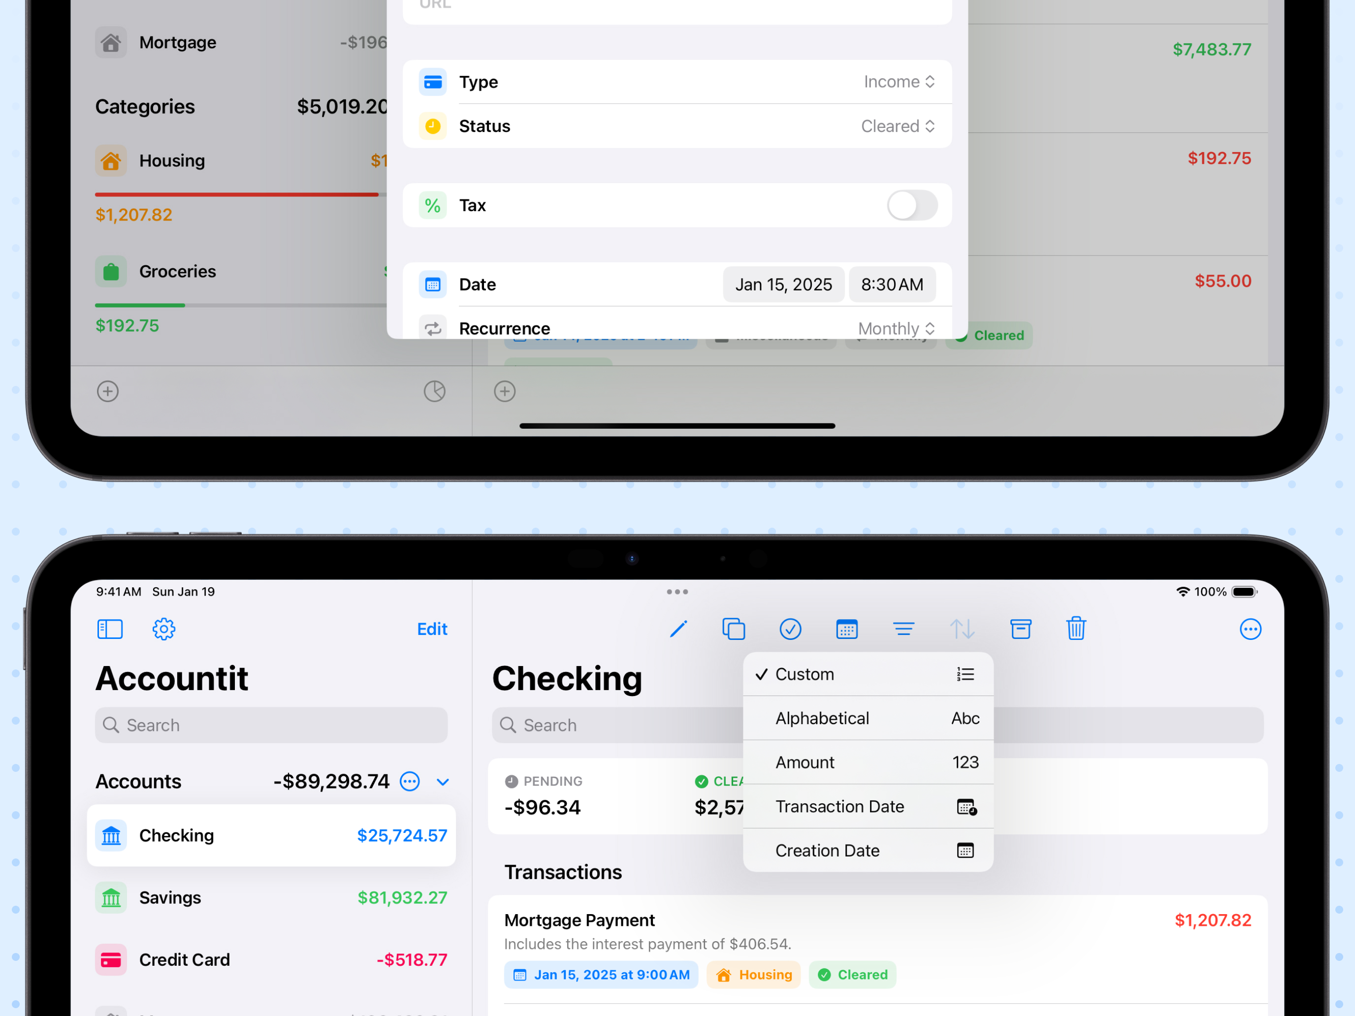This screenshot has height=1016, width=1355.
Task: Select Alphabetical sort option
Action: coord(868,718)
